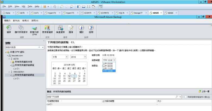Open the 說明 help icon
The width and height of the screenshot is (212, 111).
91,28
